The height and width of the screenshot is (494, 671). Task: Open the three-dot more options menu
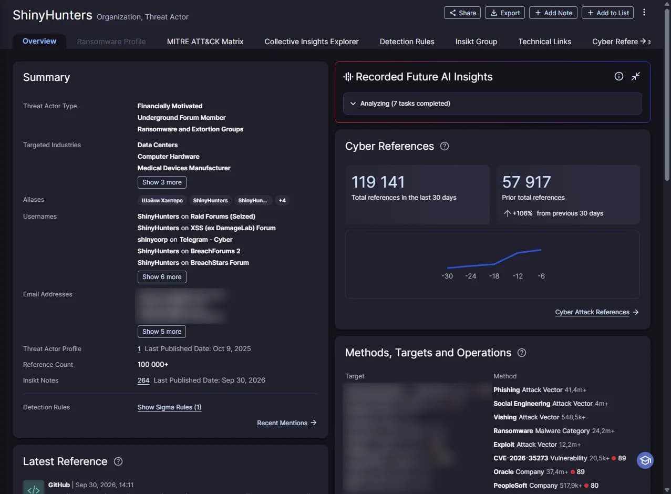tap(644, 13)
